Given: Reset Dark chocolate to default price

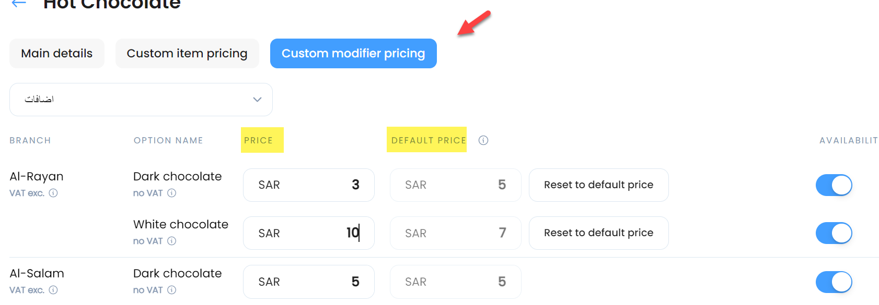Looking at the screenshot, I should [x=599, y=185].
